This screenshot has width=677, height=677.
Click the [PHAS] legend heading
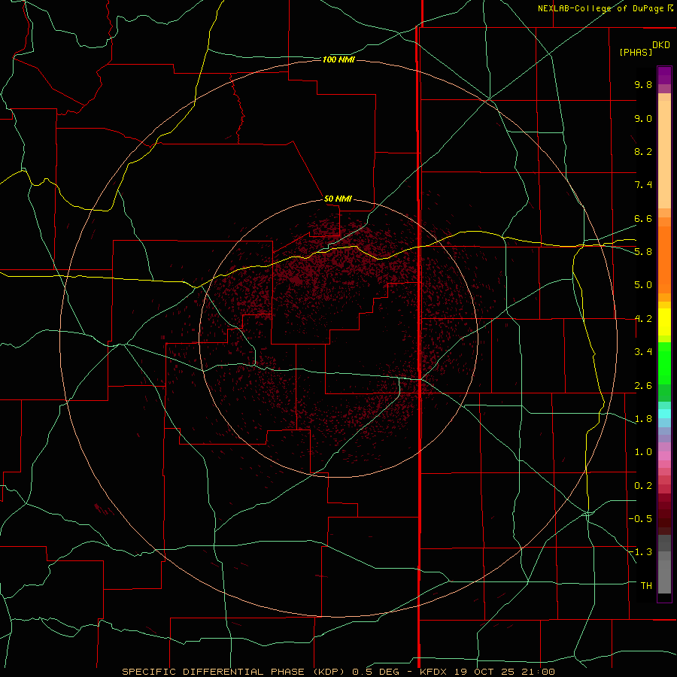point(636,52)
